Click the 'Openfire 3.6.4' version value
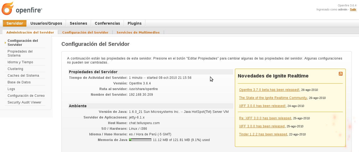Viewport: 359px width, 152px height. click(140, 83)
